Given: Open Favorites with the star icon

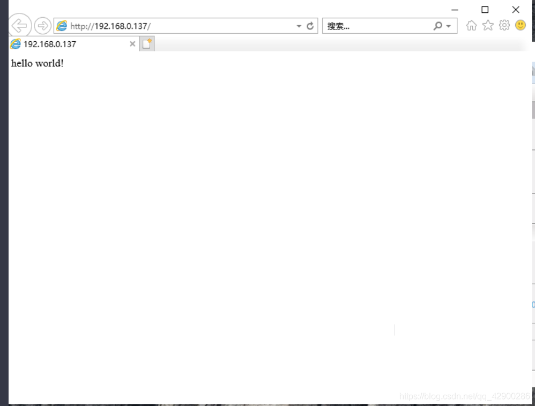Looking at the screenshot, I should (488, 26).
